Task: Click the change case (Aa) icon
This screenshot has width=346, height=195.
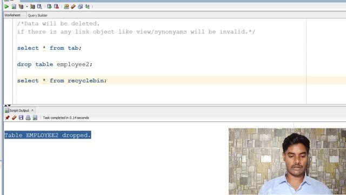Action: click(x=88, y=6)
